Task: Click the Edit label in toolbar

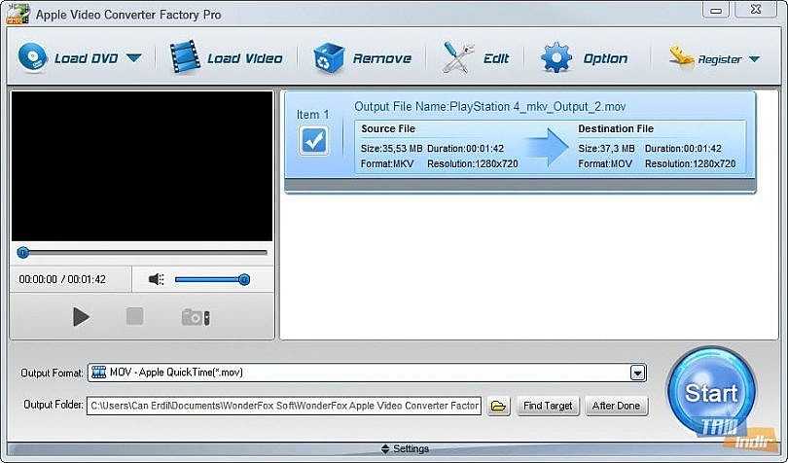Action: pos(496,58)
